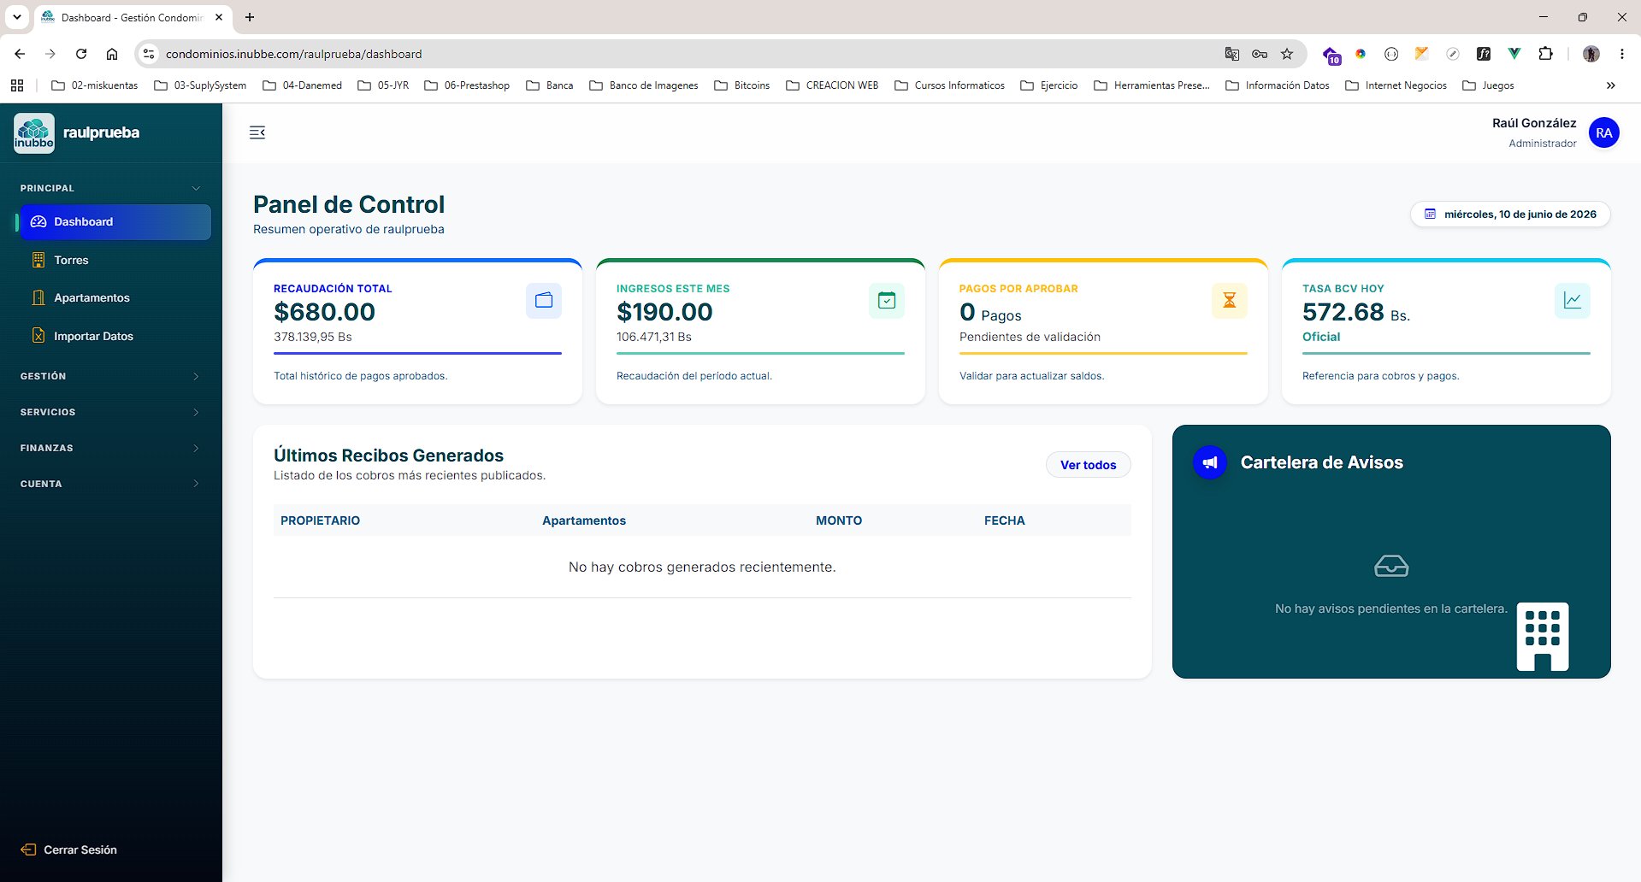Click the chart icon in Tasa BCV Hoy
The width and height of the screenshot is (1641, 882).
(x=1573, y=301)
